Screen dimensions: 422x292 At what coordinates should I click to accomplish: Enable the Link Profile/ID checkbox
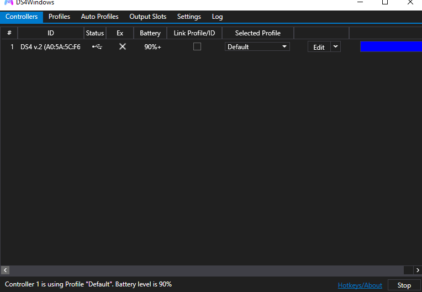click(197, 46)
